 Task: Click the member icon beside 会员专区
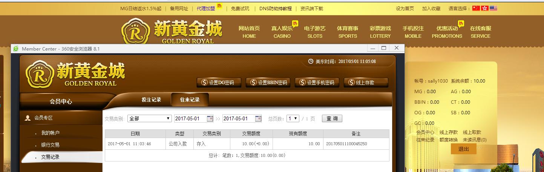(28, 118)
